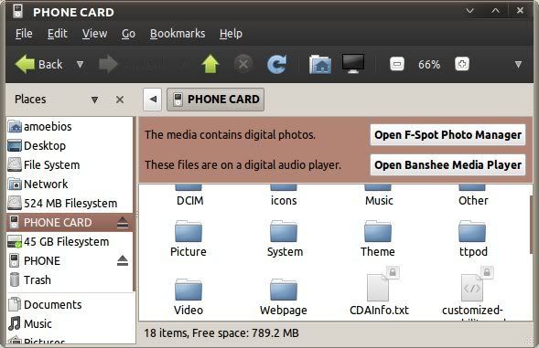Viewport: 539px width, 348px height.
Task: Select the Picture folder
Action: 189,239
